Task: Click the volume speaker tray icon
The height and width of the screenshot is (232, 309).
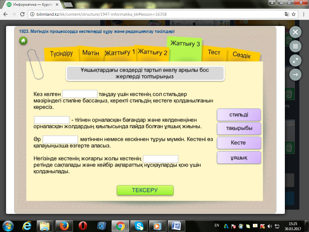Action: tap(270, 226)
